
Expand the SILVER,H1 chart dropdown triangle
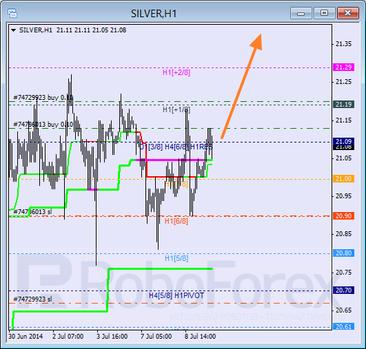point(14,30)
